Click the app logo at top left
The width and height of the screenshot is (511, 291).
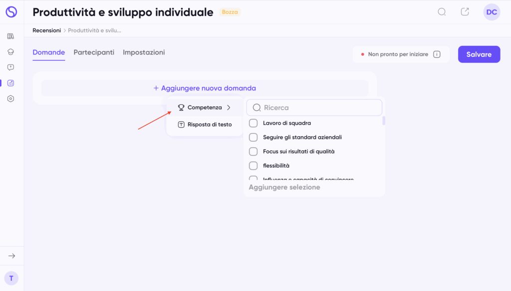click(x=11, y=12)
